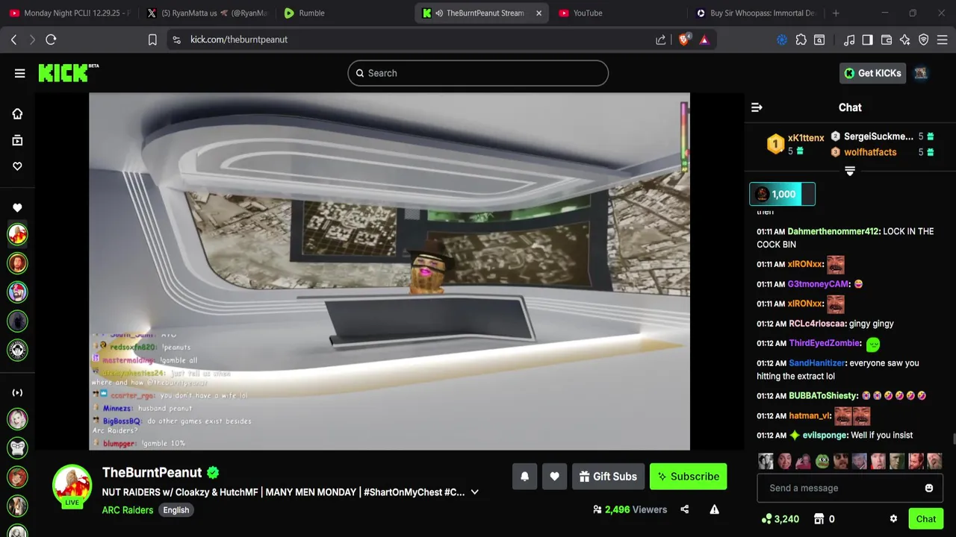The image size is (956, 537).
Task: Open SergeiSuckme leaderboard entry
Action: (x=878, y=136)
